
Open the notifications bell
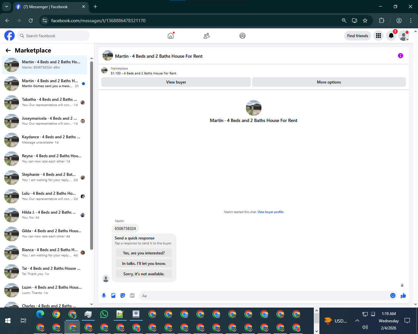[391, 36]
